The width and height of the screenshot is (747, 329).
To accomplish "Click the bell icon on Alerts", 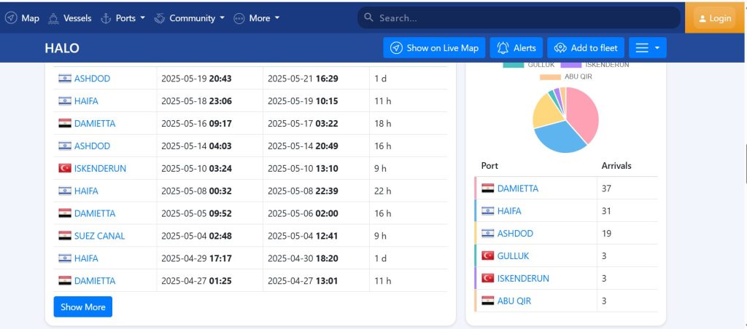I will (x=503, y=48).
